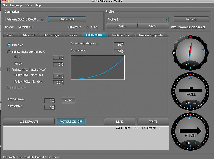Click the expo curve graph

pyautogui.click(x=98, y=68)
